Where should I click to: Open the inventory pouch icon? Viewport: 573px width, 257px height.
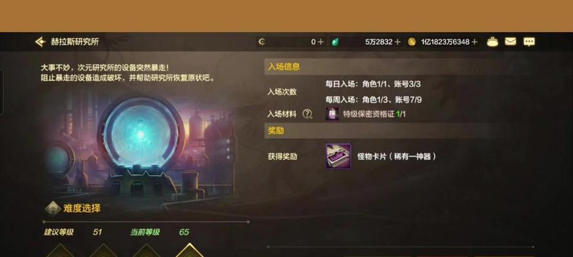492,42
